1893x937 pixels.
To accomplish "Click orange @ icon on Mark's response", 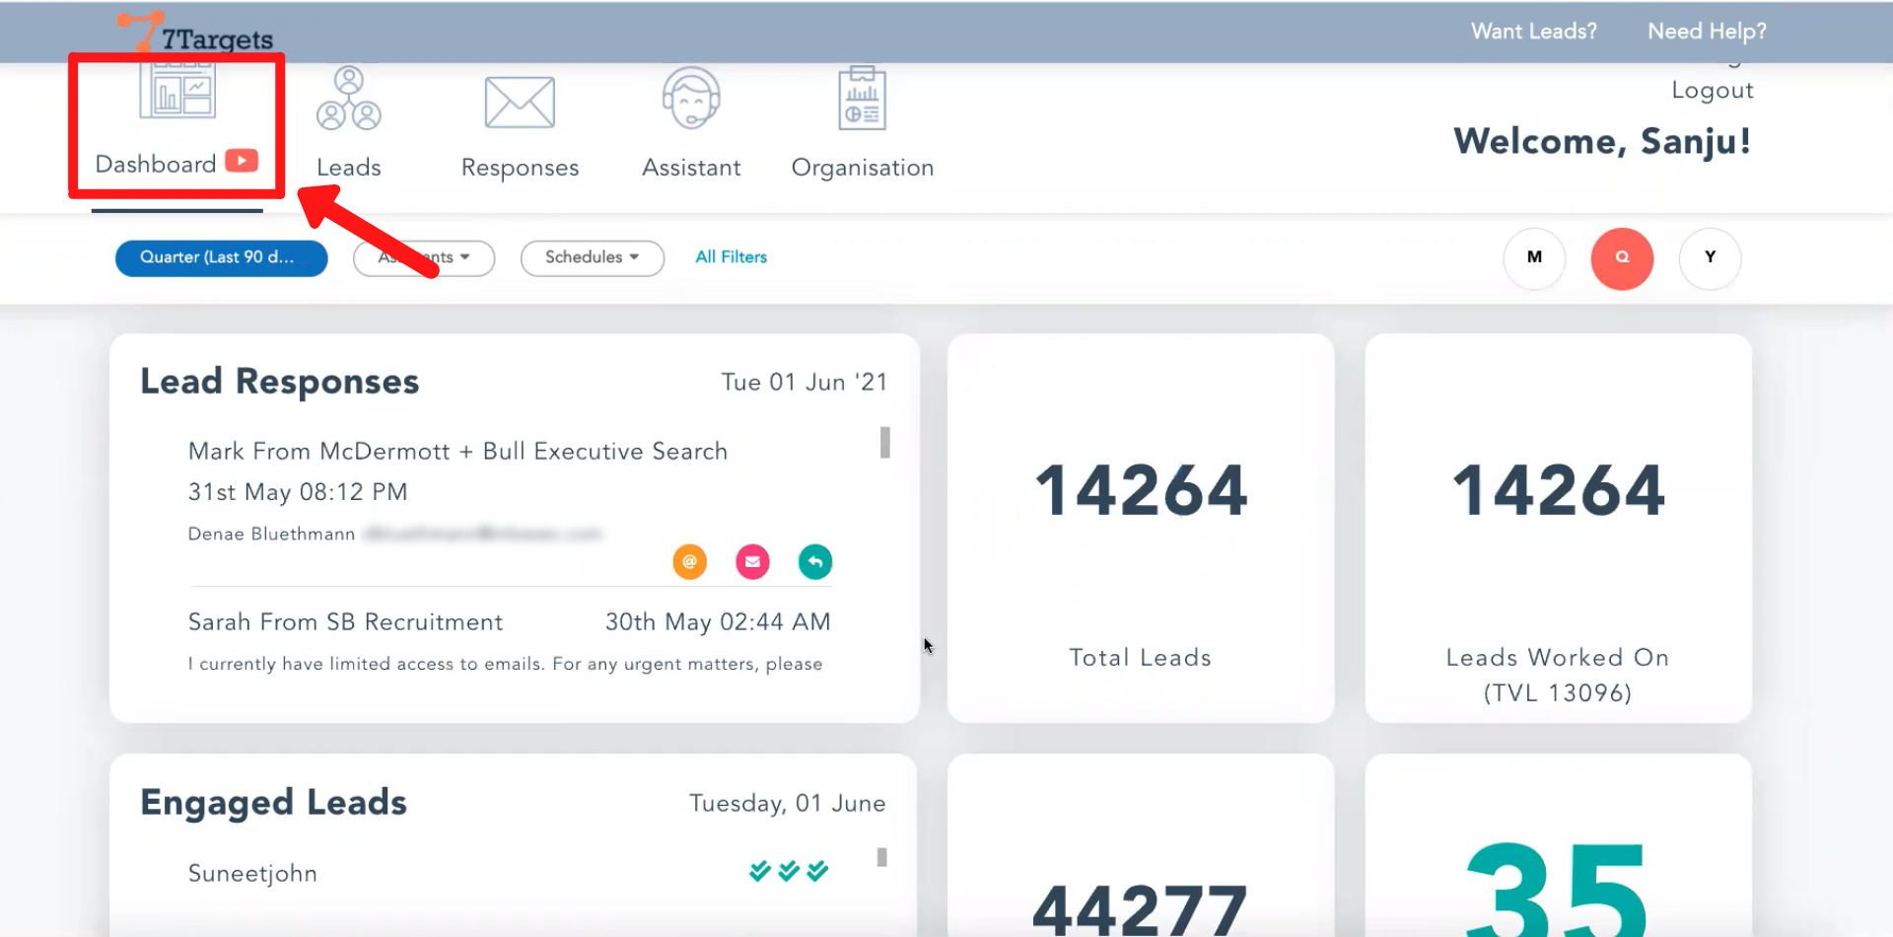I will pyautogui.click(x=690, y=562).
